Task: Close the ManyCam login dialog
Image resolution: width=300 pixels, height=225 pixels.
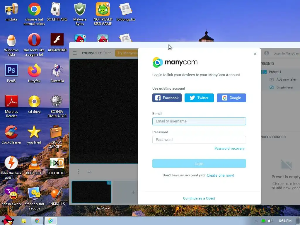Action: coord(255,54)
